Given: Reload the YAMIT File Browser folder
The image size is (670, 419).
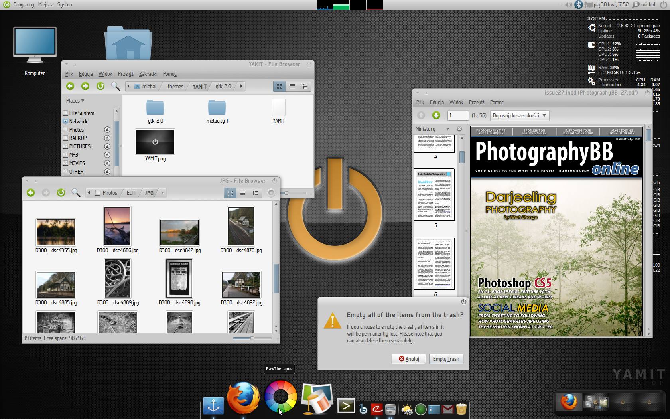Looking at the screenshot, I should [100, 86].
